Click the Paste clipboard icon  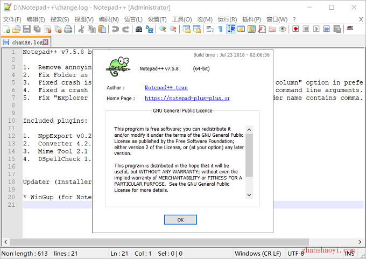[102, 29]
